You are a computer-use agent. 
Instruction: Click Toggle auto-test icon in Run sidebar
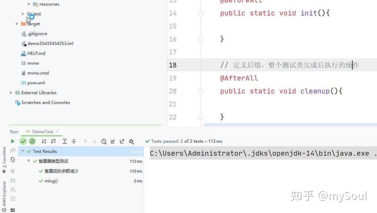pos(13,160)
